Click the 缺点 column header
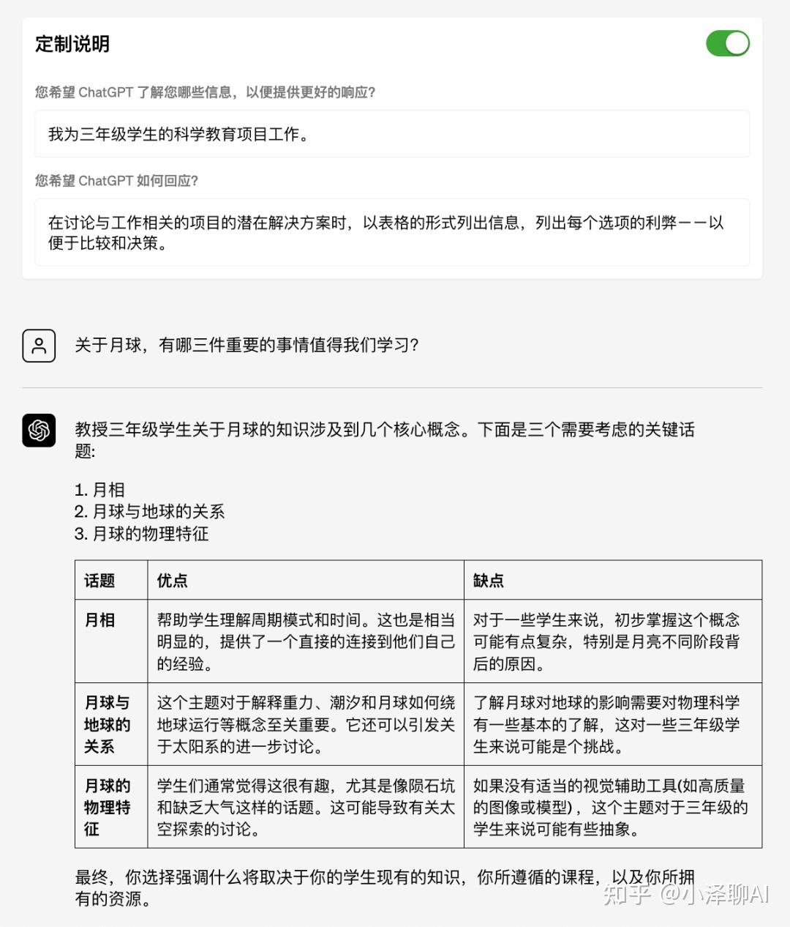The image size is (790, 927). click(x=489, y=581)
